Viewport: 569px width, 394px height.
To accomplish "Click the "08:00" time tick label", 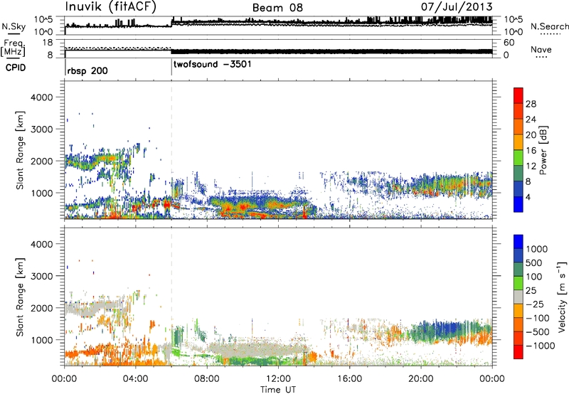I will 207,379.
